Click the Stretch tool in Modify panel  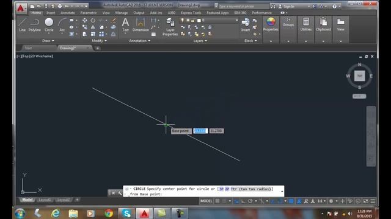tap(85, 34)
